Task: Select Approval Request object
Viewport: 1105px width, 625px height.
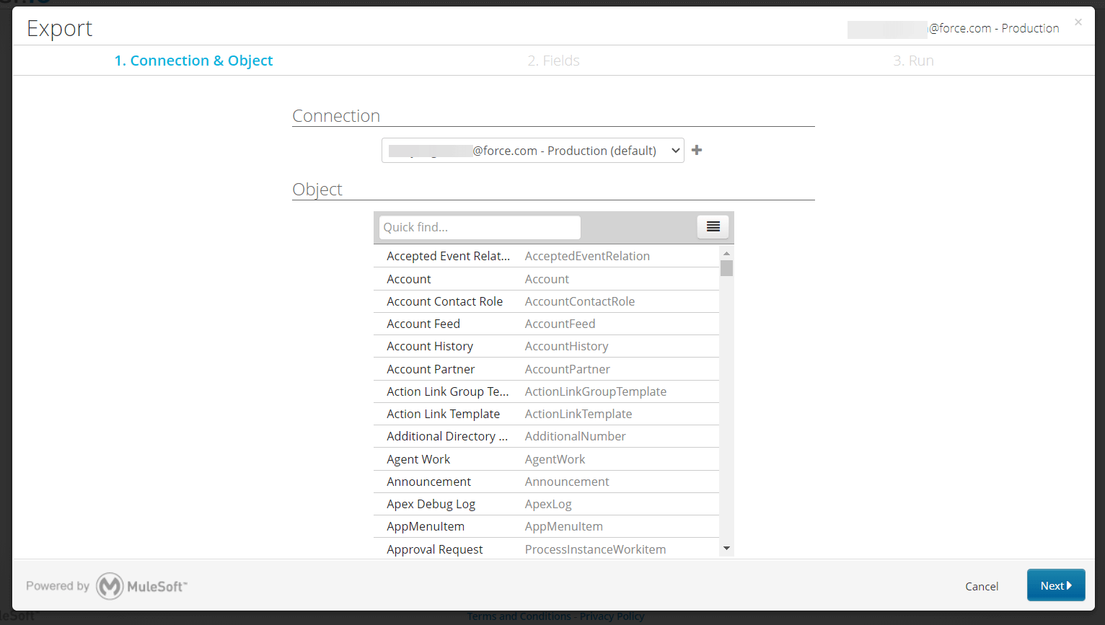Action: pyautogui.click(x=546, y=549)
